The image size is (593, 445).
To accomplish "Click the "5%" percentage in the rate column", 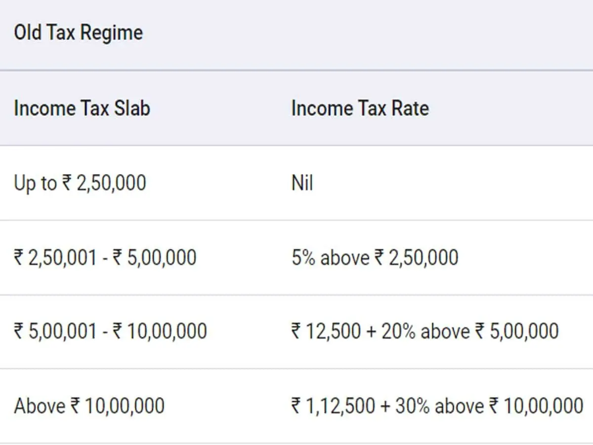I will pyautogui.click(x=303, y=258).
